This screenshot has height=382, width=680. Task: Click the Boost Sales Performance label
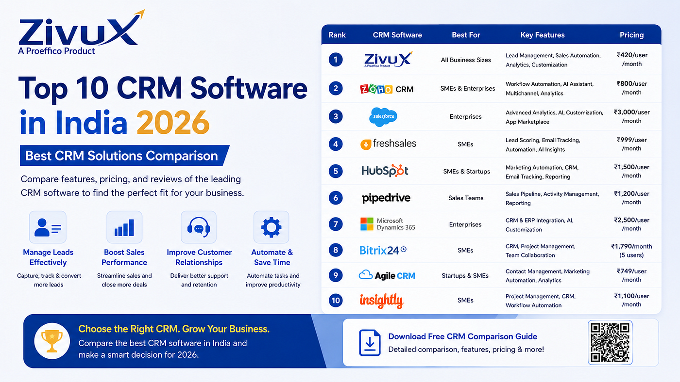(x=124, y=257)
